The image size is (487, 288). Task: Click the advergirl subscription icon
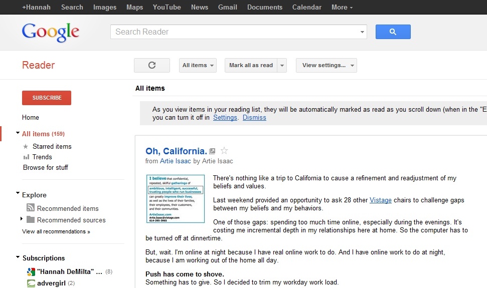(31, 283)
